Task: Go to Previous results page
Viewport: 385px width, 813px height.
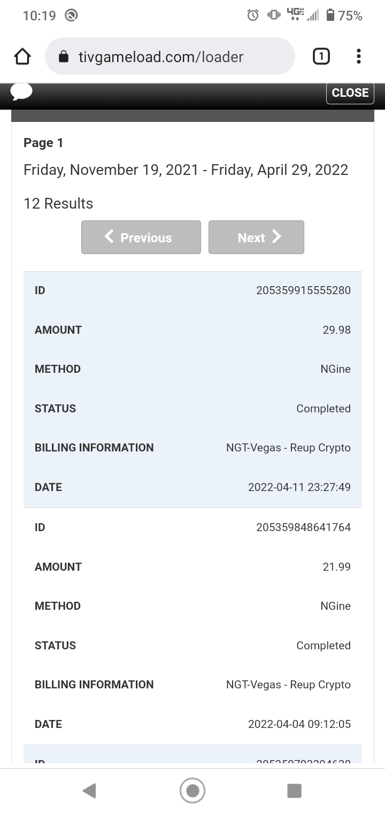Action: click(141, 237)
